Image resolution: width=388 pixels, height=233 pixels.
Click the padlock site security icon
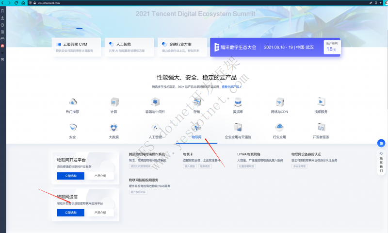pyautogui.click(x=34, y=3)
